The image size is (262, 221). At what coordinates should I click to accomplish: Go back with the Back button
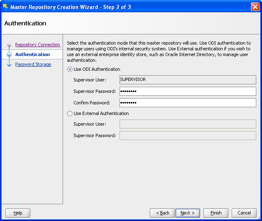pyautogui.click(x=162, y=213)
